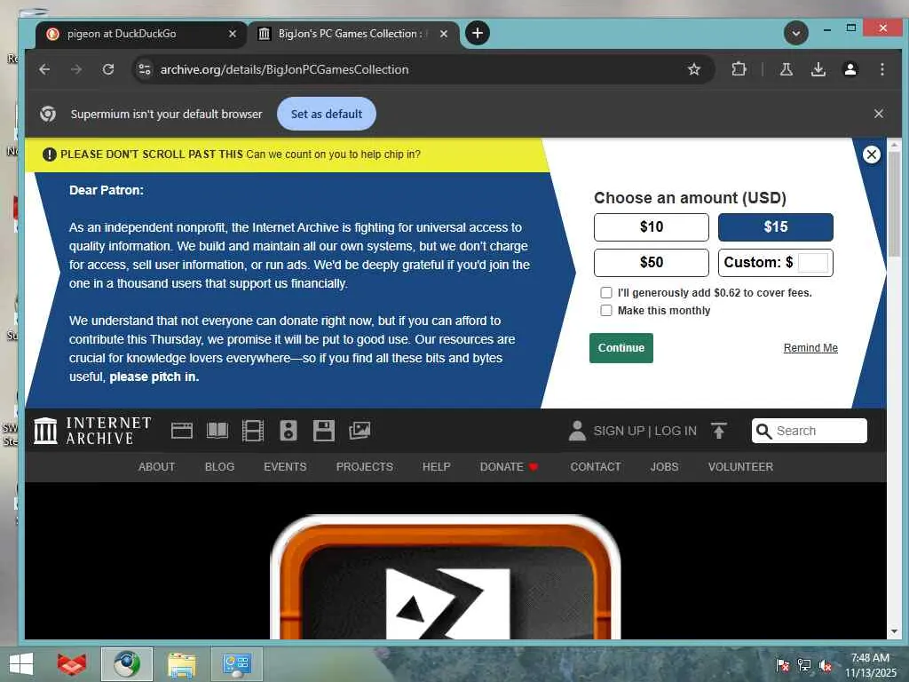
Task: Open the Audio speaker icon
Action: pos(289,431)
